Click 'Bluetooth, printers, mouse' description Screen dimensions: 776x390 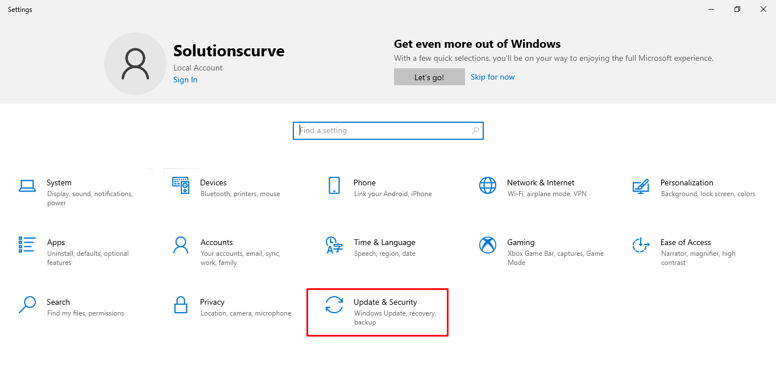coord(240,194)
